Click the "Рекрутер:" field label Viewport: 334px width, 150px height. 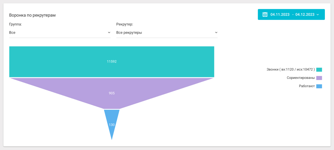point(125,24)
